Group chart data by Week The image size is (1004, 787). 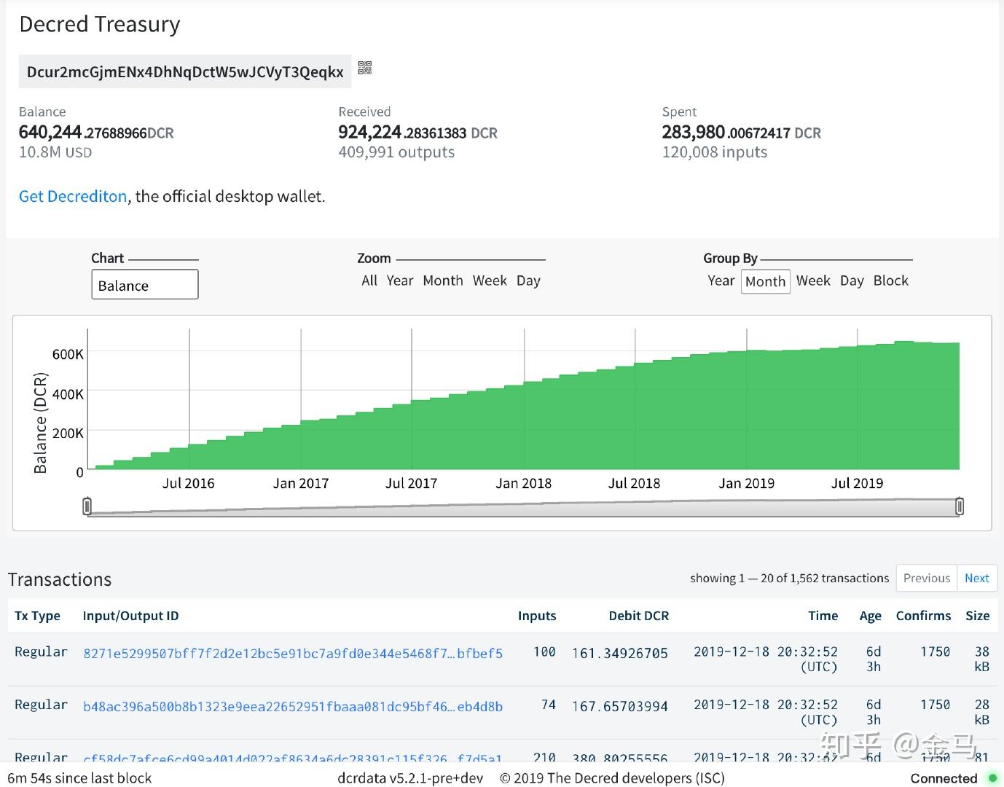[813, 281]
